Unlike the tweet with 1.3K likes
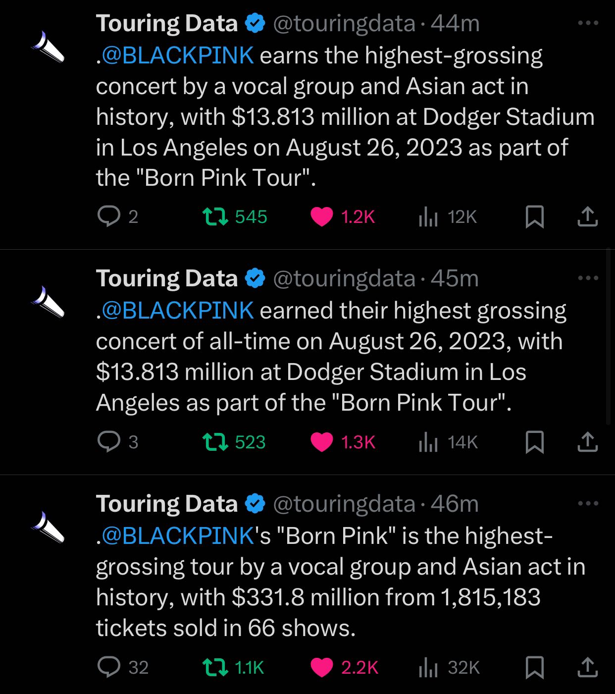 (x=321, y=442)
